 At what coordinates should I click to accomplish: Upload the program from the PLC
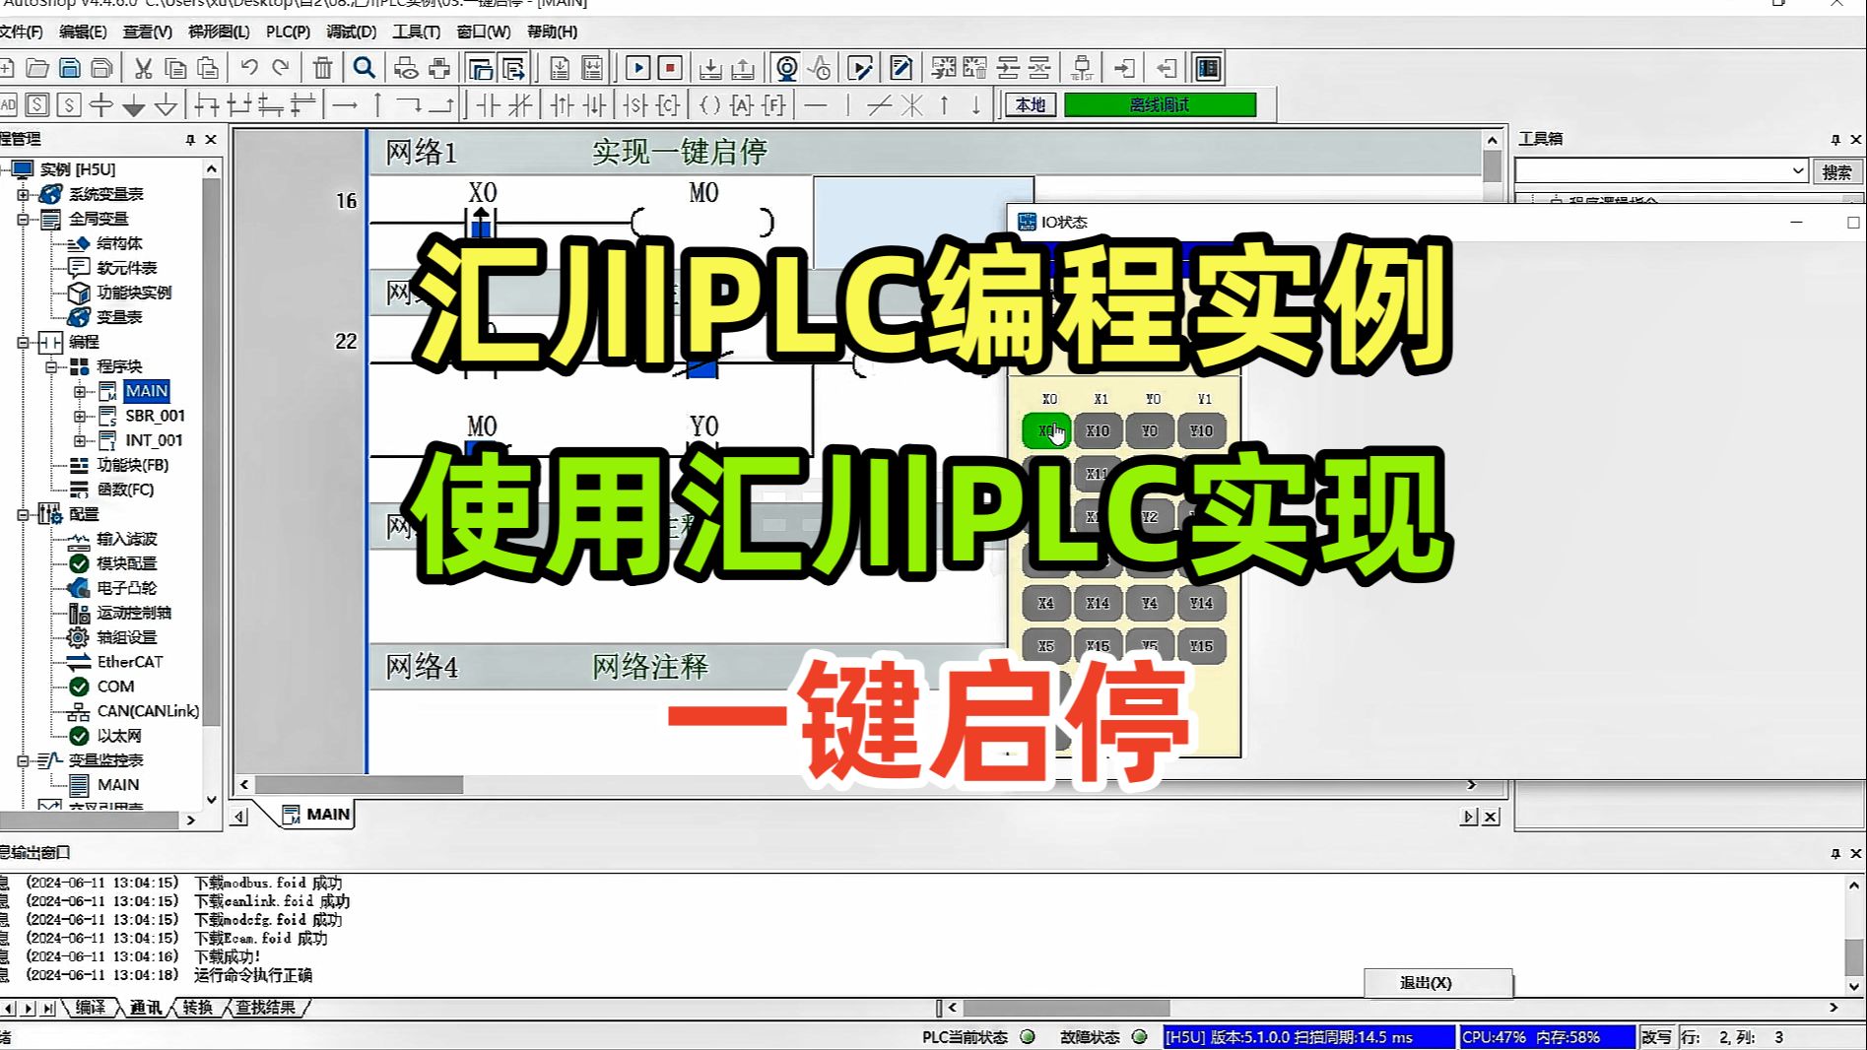[x=744, y=68]
